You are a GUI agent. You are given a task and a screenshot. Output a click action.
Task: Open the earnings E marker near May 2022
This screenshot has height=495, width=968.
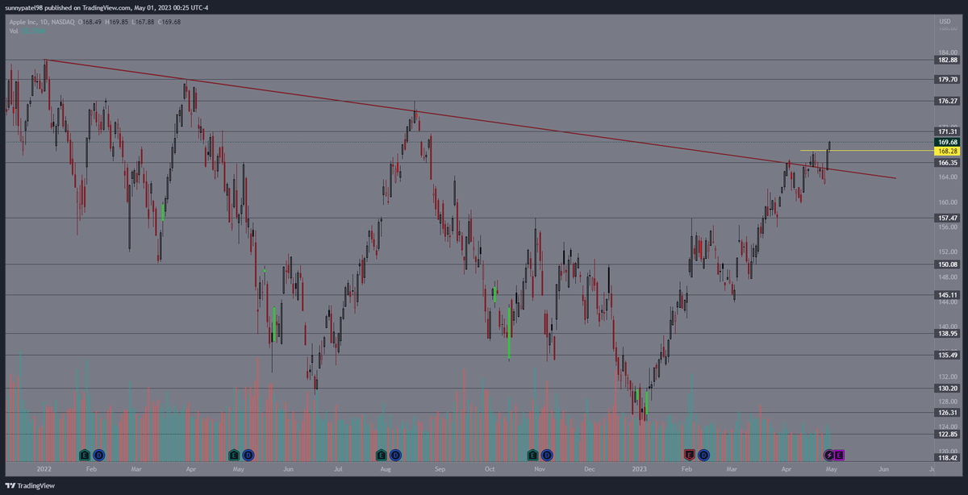234,455
